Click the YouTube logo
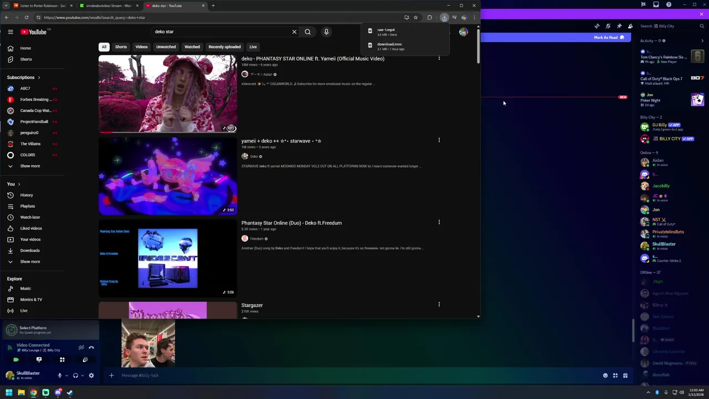The height and width of the screenshot is (399, 709). [x=34, y=32]
